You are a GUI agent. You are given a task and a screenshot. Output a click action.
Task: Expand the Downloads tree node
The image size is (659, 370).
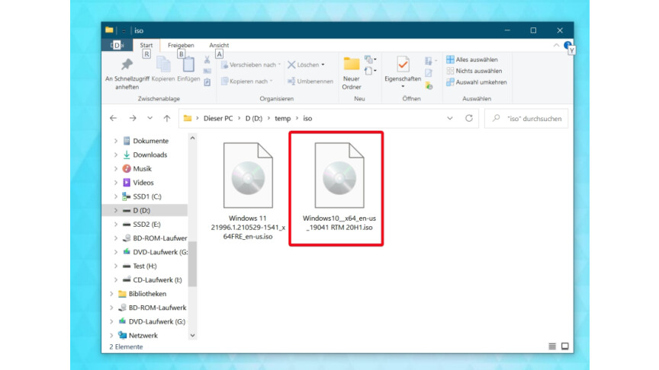(116, 155)
